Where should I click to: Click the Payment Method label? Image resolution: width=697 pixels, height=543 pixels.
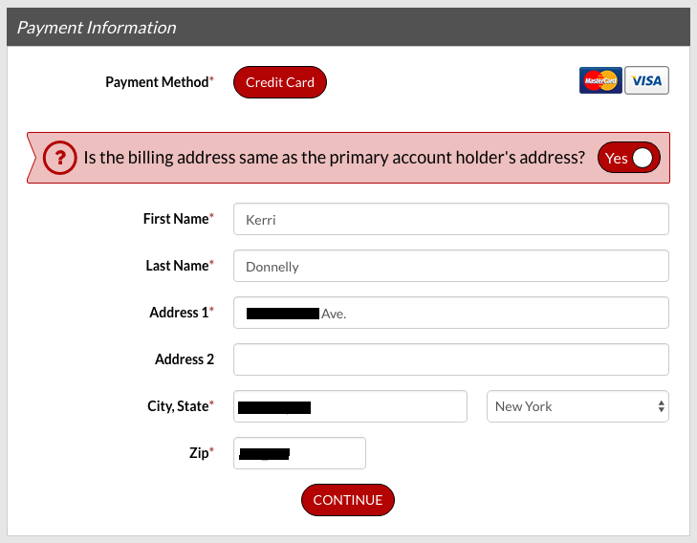coord(159,82)
